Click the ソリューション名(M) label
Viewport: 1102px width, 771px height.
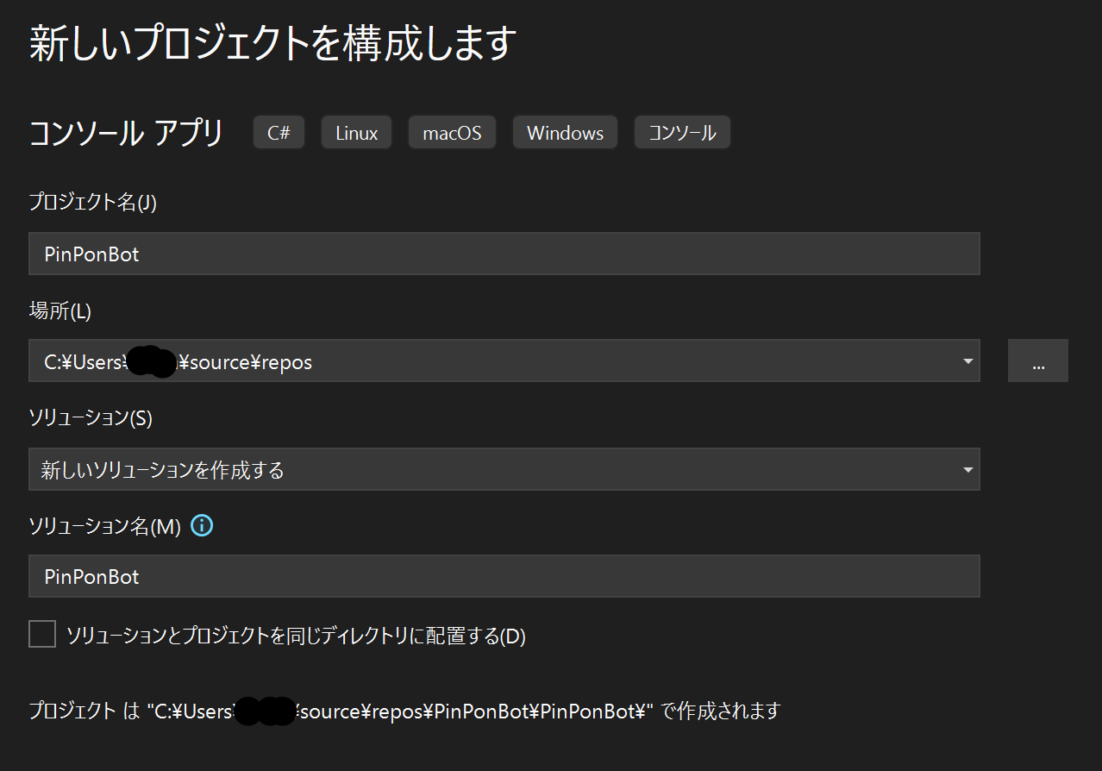[105, 526]
